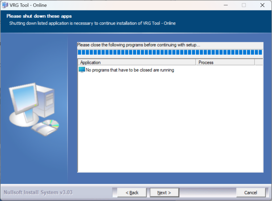This screenshot has width=272, height=201.
Task: Click the blank header right of Process column
Action: pos(258,62)
